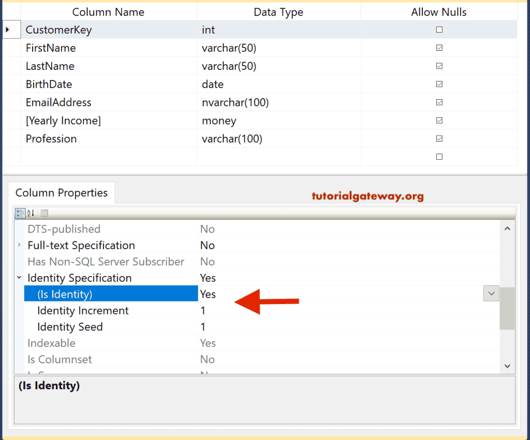This screenshot has height=440, width=530.
Task: Select the Categorized view icon
Action: pos(20,213)
